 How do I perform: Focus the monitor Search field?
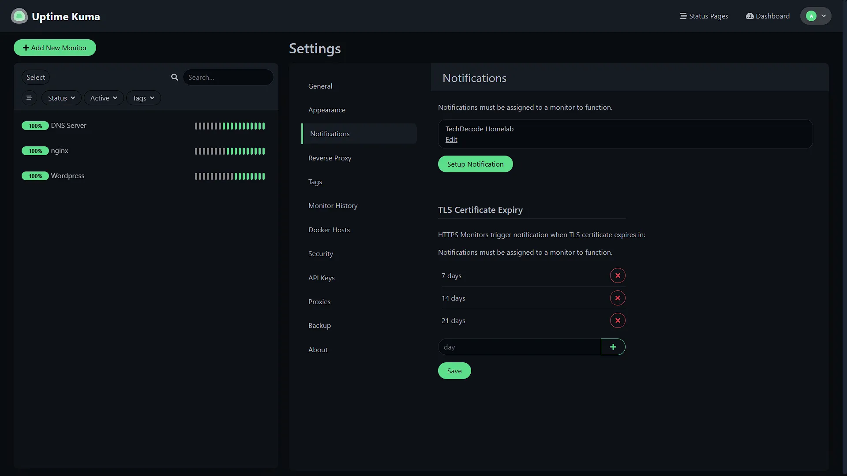228,77
